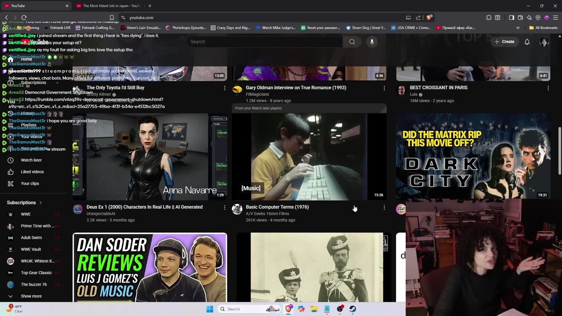Start voice search with the microphone icon

tap(372, 42)
